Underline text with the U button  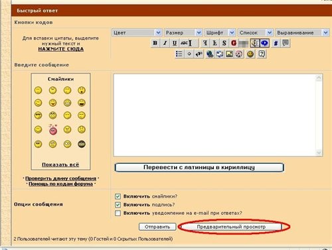[175, 43]
